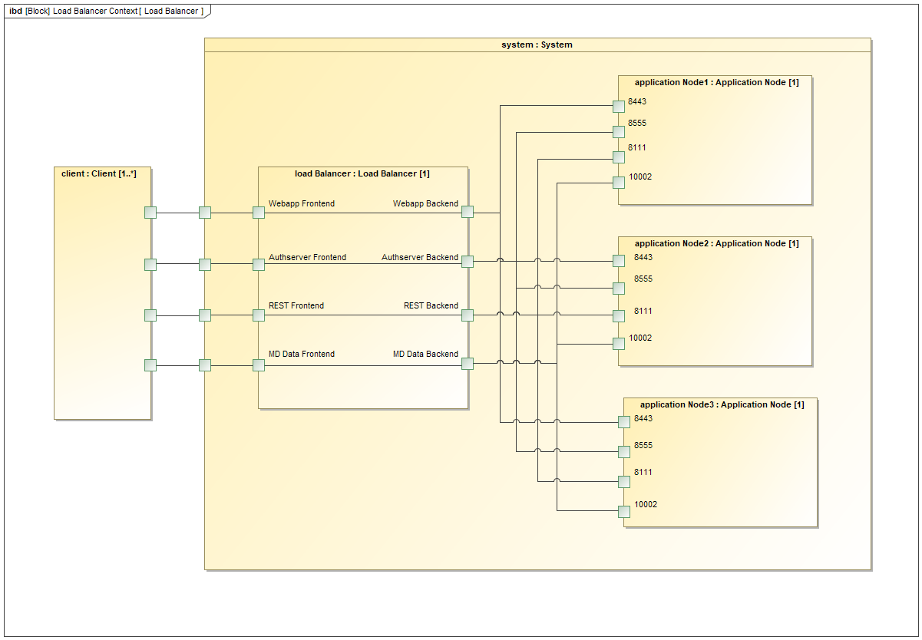Select port 8111 on application Node3
This screenshot has width=922, height=640.
(624, 482)
